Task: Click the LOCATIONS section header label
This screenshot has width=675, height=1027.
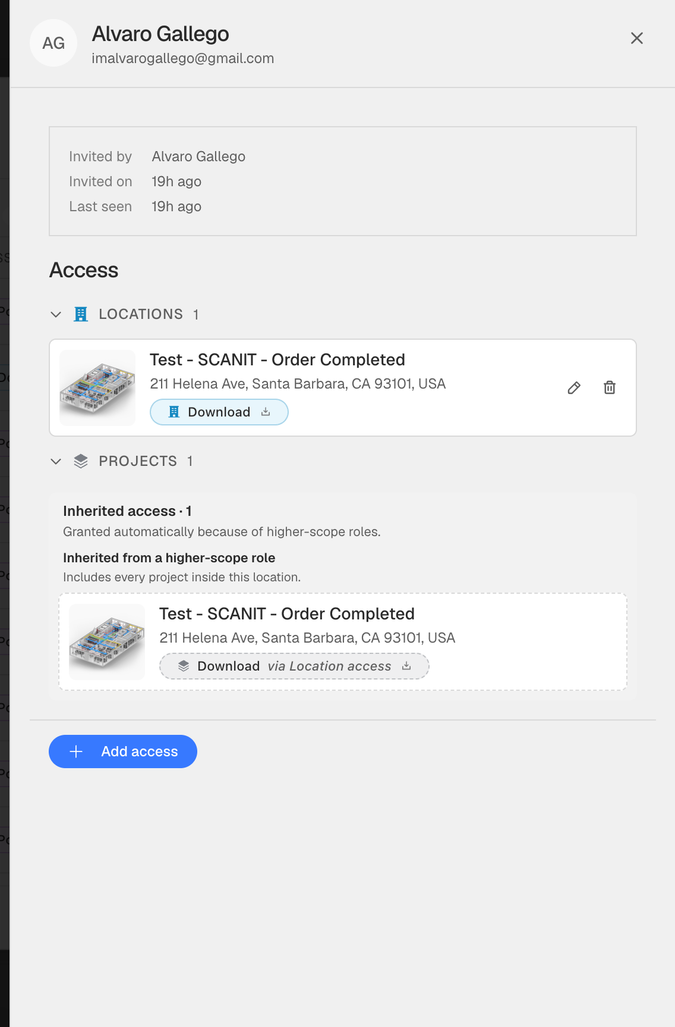Action: pos(141,314)
